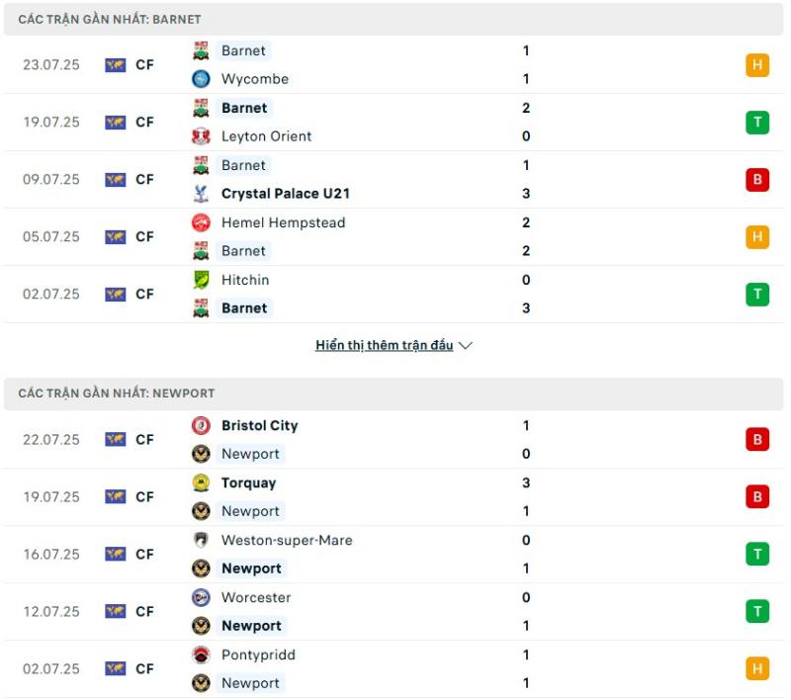Click the world flag icon on the 02.07.25 Pontypridd row

(116, 669)
